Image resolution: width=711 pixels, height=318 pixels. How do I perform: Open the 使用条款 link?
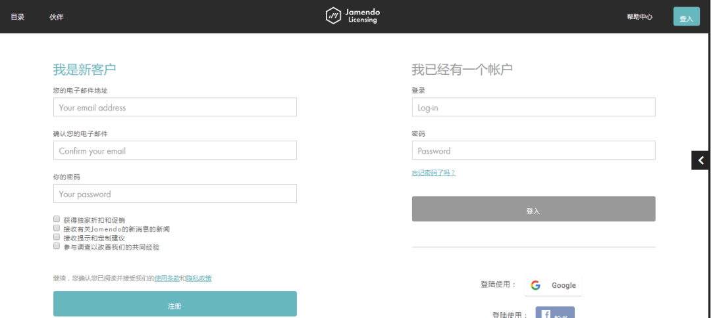(x=167, y=278)
